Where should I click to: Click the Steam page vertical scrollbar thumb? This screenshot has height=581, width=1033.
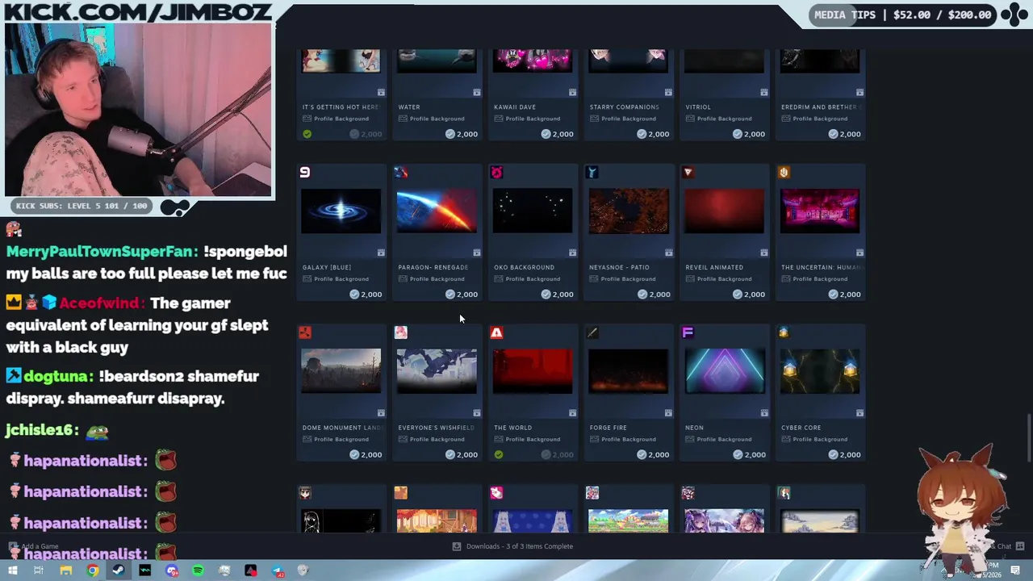[x=1028, y=438]
